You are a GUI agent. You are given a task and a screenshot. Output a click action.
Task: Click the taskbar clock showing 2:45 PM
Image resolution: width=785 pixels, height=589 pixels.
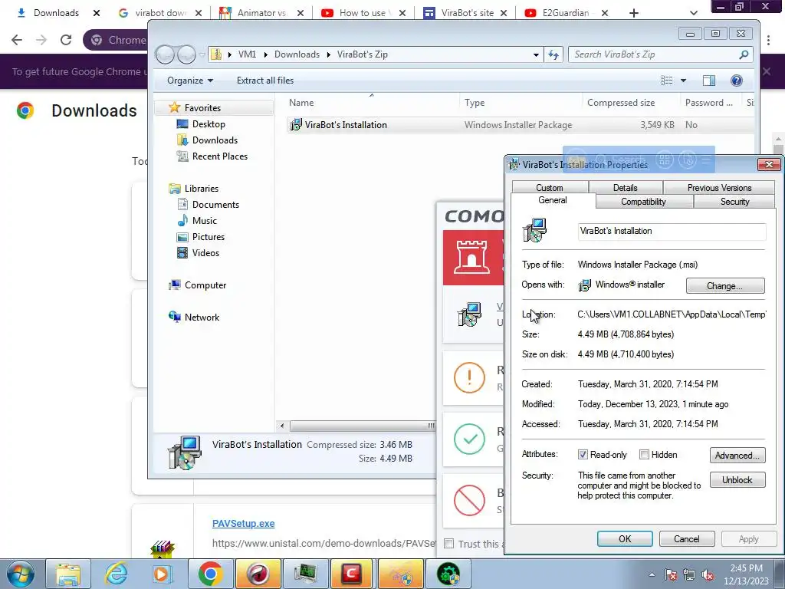coord(746,574)
